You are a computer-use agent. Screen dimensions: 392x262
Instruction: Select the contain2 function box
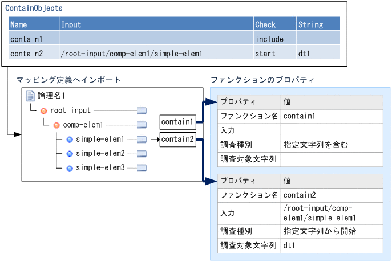(x=178, y=139)
